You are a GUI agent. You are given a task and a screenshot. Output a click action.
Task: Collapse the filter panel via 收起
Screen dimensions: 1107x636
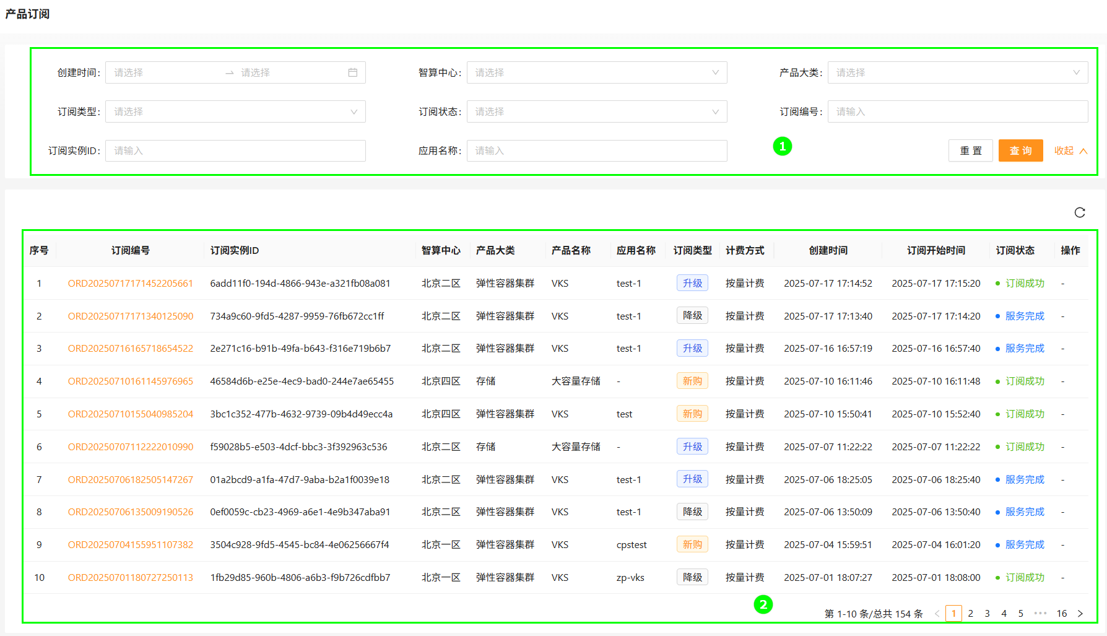click(1070, 150)
